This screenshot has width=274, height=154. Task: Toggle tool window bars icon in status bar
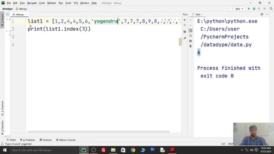3,144
